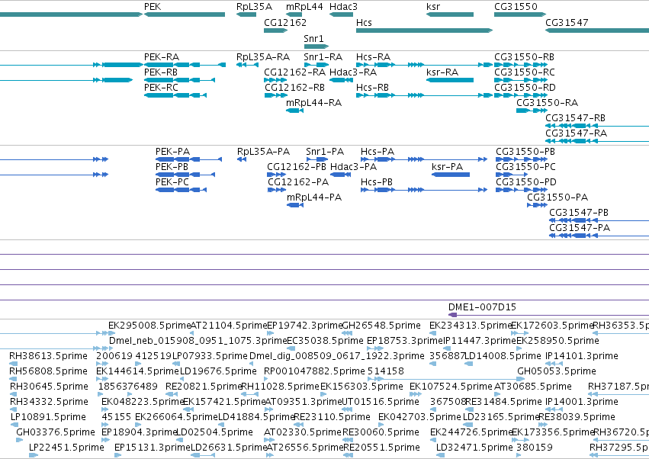Select the Hcs gene label
This screenshot has width=649, height=459.
click(364, 22)
